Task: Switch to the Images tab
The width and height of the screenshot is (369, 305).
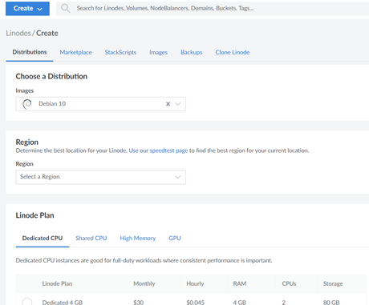Action: click(158, 52)
